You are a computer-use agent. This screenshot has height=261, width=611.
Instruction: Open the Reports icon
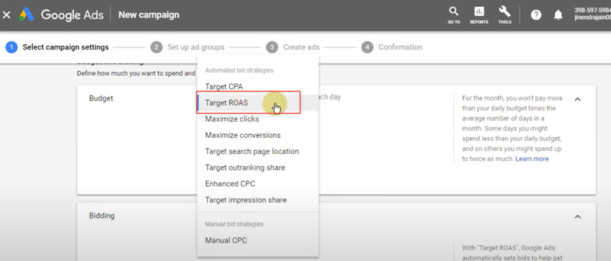(479, 15)
